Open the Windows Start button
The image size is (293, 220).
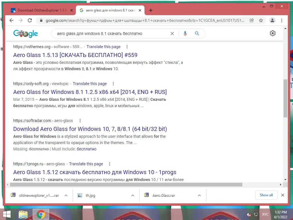coord(7,214)
